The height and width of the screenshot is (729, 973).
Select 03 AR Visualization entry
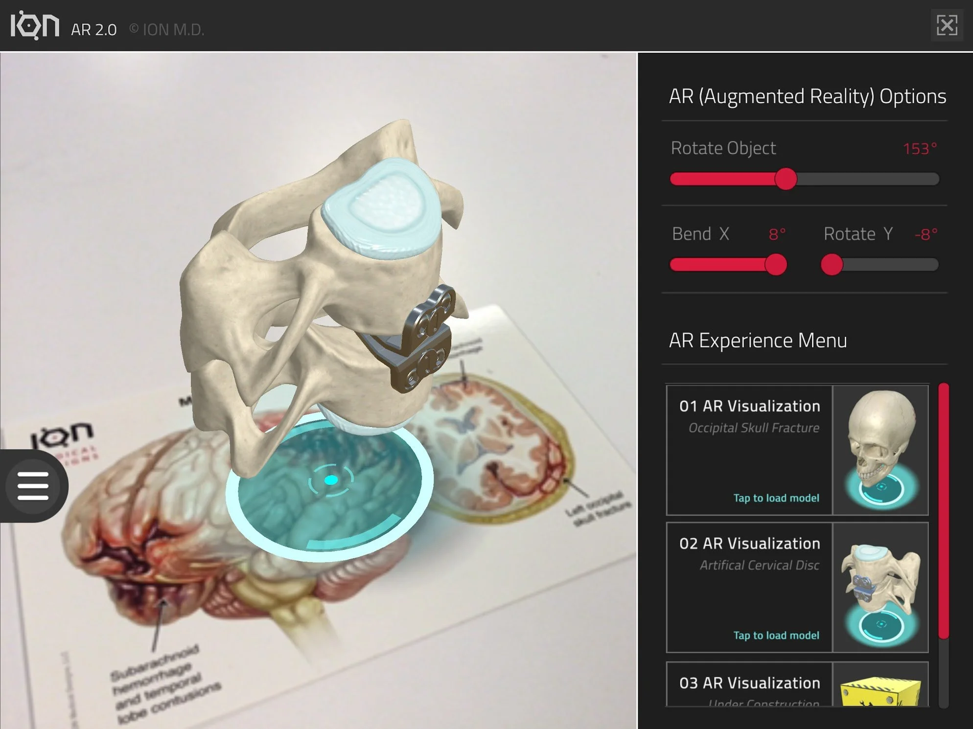click(749, 683)
